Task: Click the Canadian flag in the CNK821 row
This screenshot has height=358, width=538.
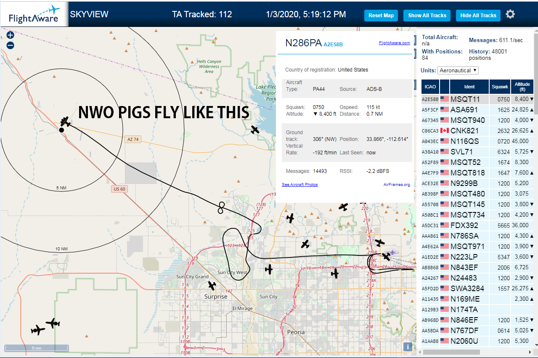Action: point(445,131)
